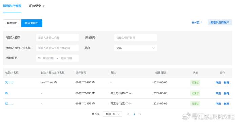Select page number 1 in pagination
This screenshot has height=122, width=237.
click(134, 114)
